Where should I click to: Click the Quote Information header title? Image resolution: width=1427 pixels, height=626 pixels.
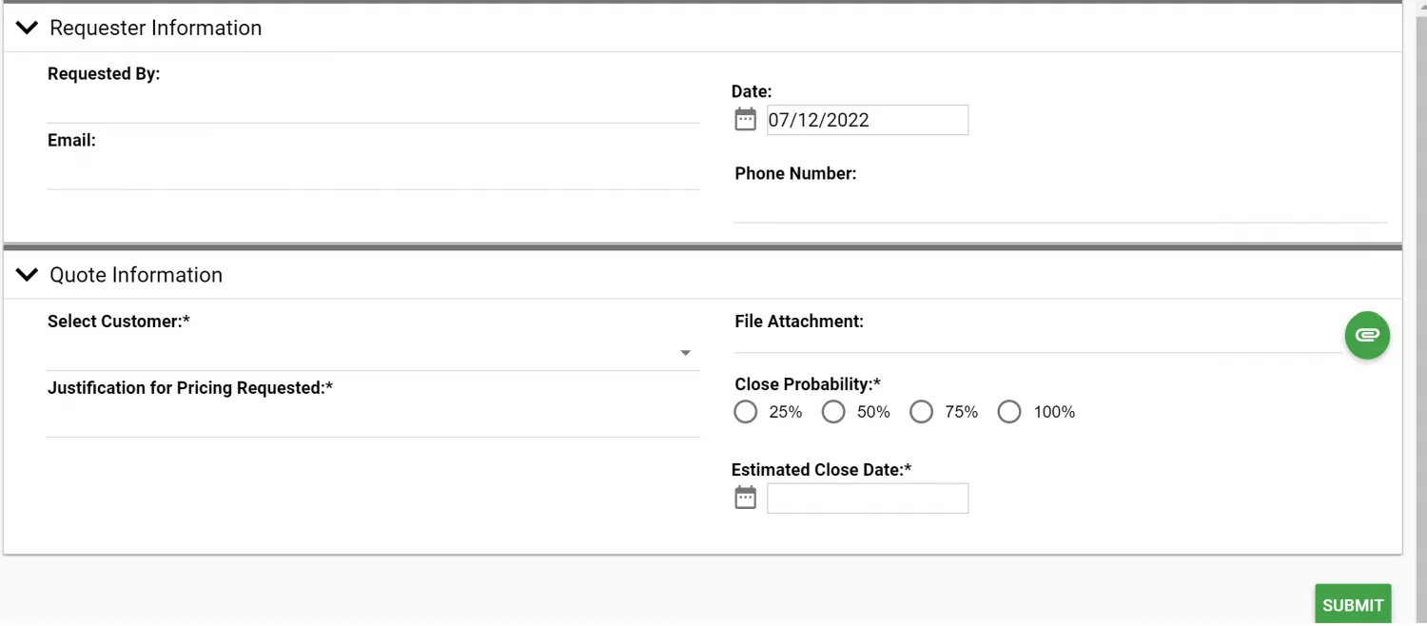pos(136,275)
